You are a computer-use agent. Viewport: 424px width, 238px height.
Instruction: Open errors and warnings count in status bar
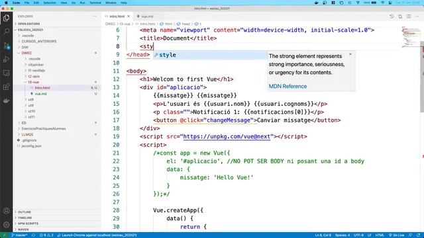pos(46,235)
